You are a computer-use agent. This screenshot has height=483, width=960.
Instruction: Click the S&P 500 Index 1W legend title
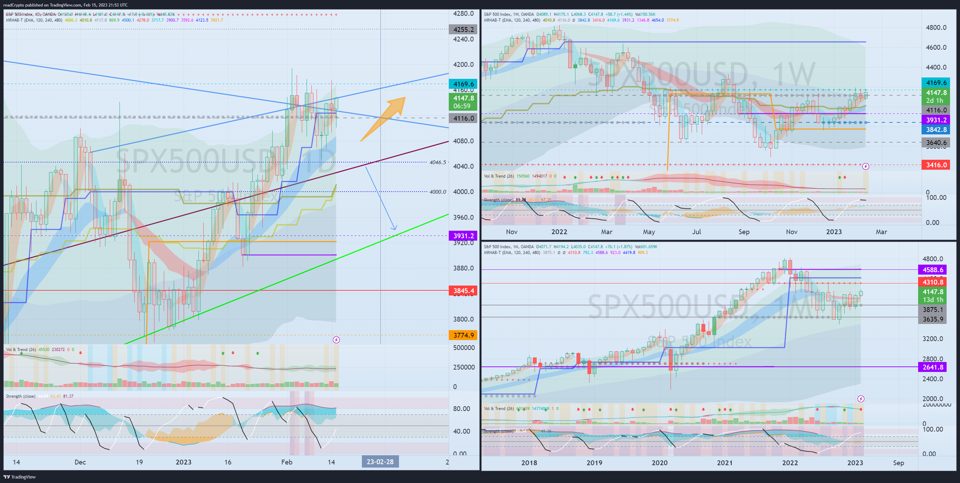click(509, 14)
